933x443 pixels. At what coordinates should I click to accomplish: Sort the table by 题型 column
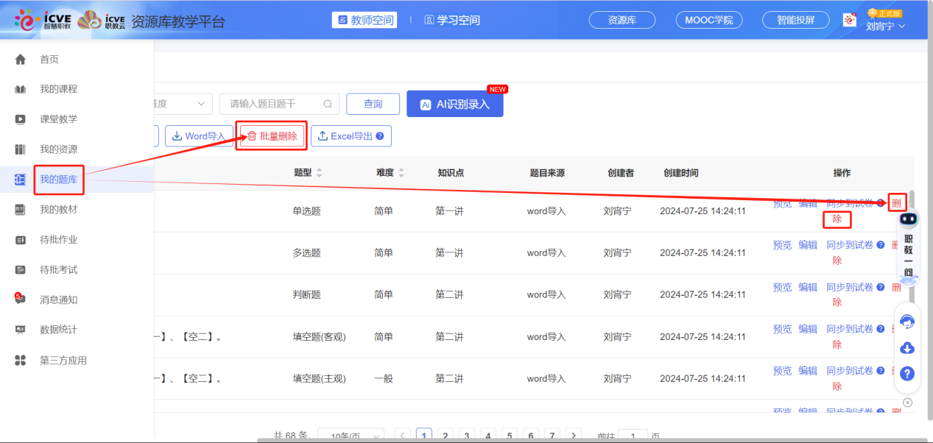coord(319,174)
